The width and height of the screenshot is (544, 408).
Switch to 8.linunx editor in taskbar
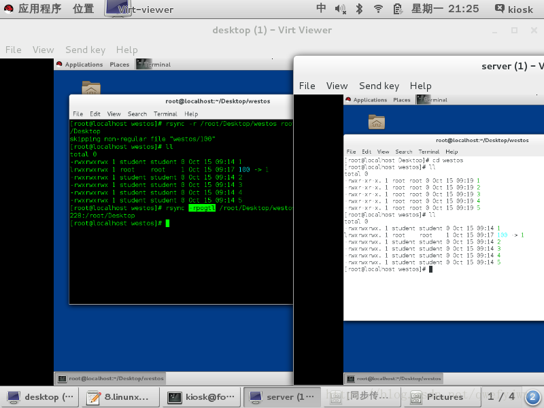pyautogui.click(x=120, y=397)
